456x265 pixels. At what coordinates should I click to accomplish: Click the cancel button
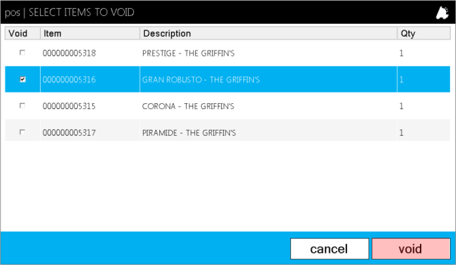(x=329, y=249)
